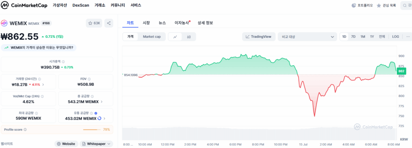Select the 7D time range
Screen dimensions: 412x148
[x=353, y=36]
